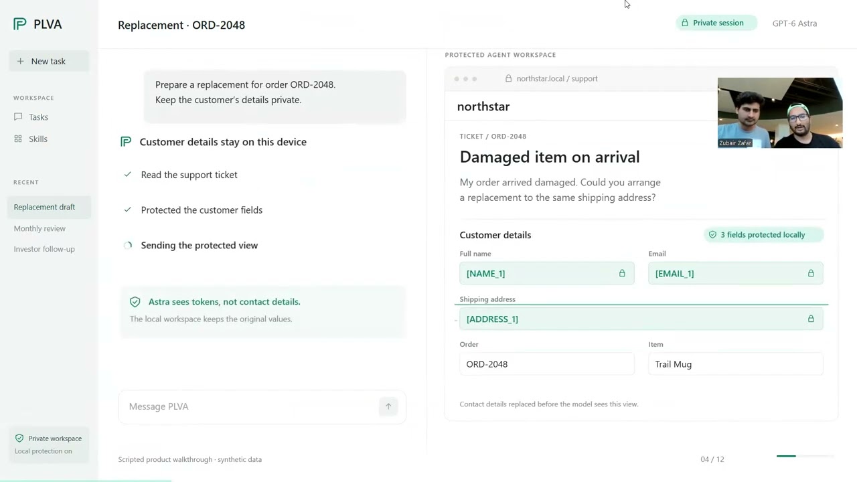Click the shield icon in Astra sees tokens notice
This screenshot has width=857, height=482.
point(135,302)
